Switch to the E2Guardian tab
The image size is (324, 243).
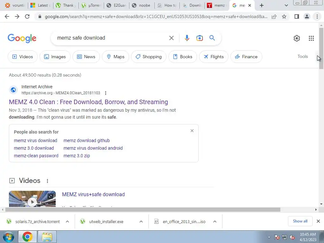coord(117,5)
